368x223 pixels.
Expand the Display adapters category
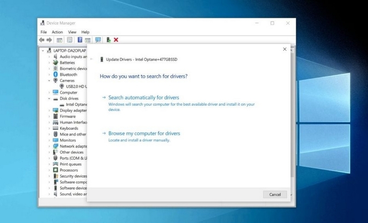point(49,110)
